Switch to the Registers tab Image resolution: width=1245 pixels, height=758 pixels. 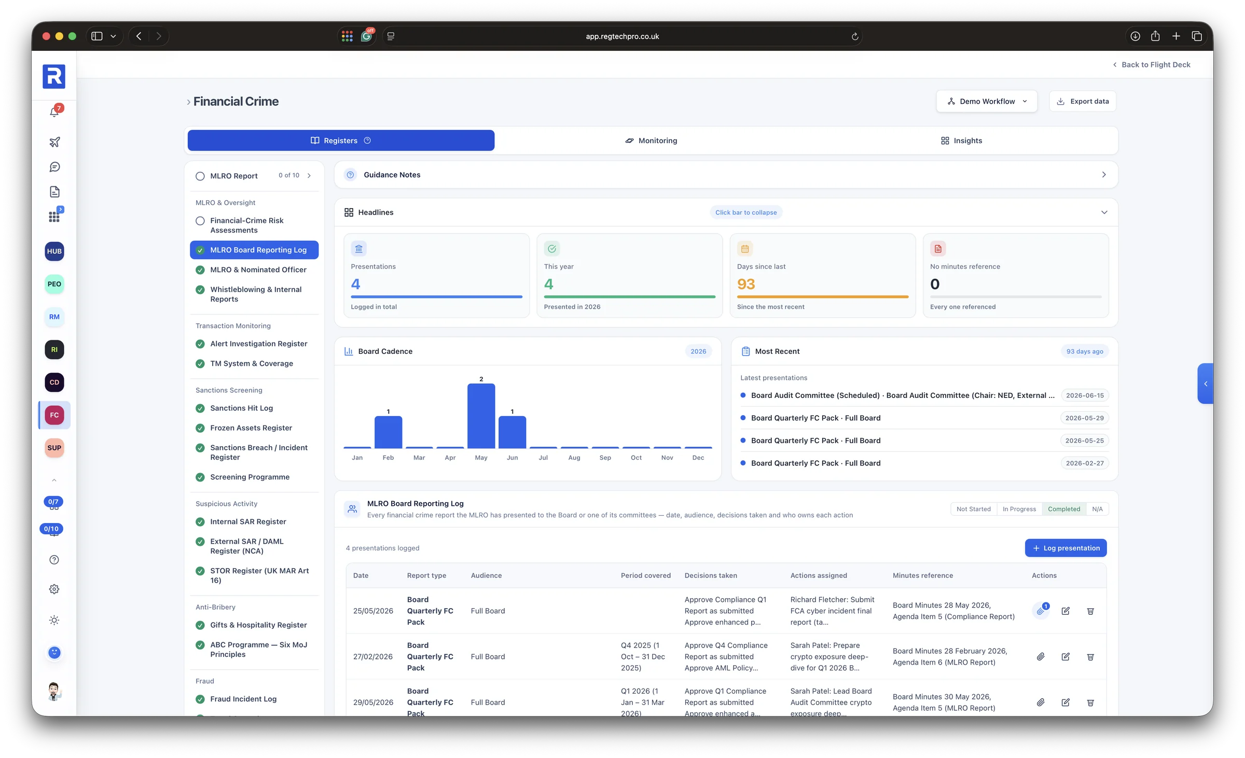pyautogui.click(x=341, y=141)
